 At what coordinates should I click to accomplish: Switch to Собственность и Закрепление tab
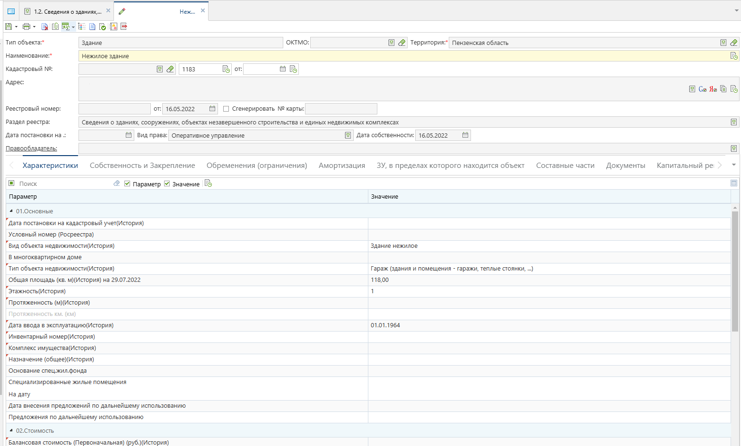pos(142,166)
